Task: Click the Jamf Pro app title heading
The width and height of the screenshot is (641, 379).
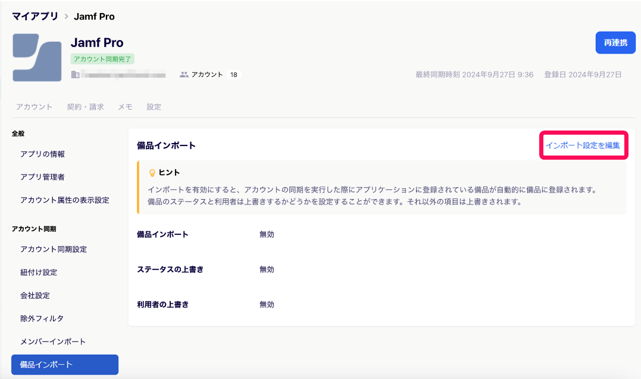Action: click(x=97, y=42)
